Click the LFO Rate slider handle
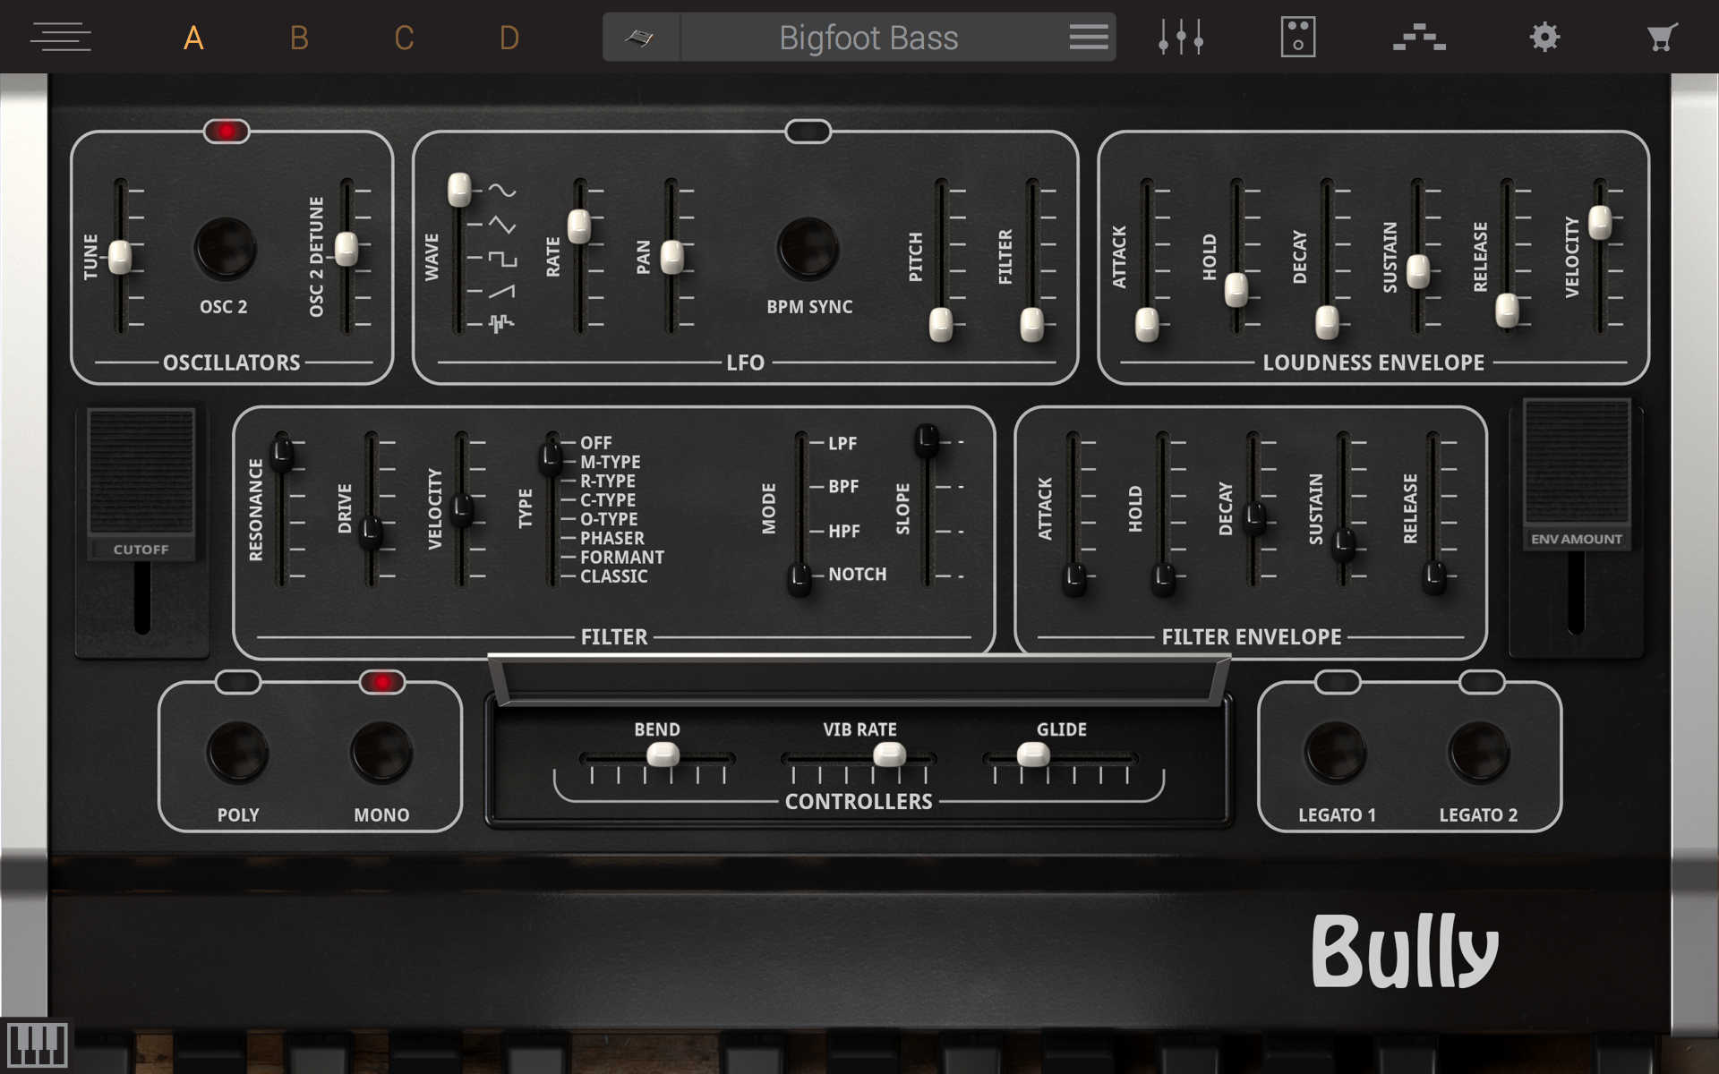 point(579,226)
